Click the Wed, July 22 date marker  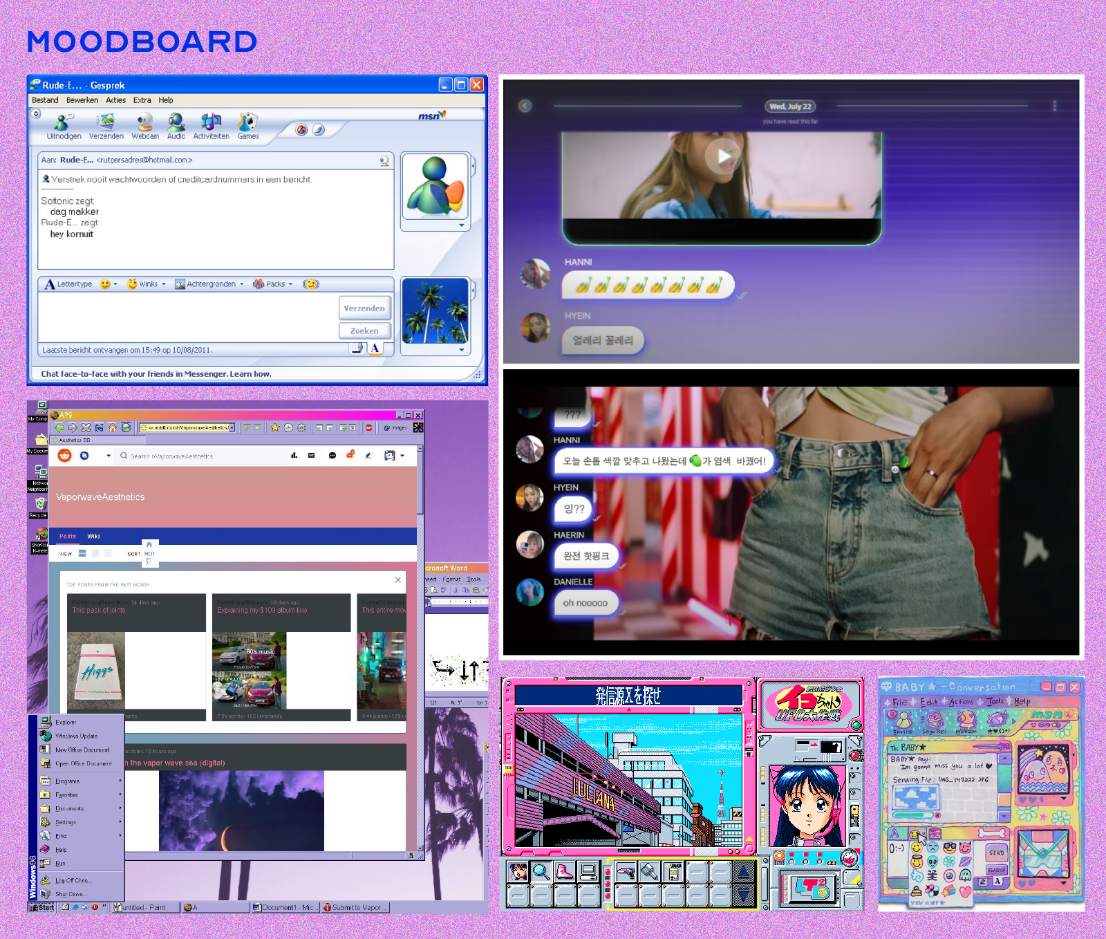tap(790, 106)
